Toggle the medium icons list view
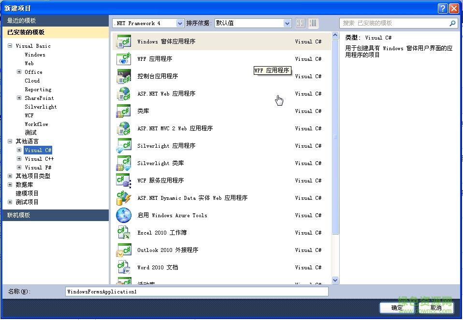Image resolution: width=463 pixels, height=320 pixels. (313, 23)
